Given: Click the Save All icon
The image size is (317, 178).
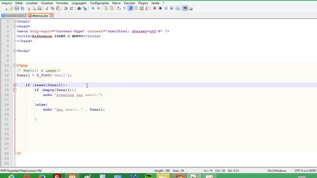Looking at the screenshot, I should click(22, 8).
